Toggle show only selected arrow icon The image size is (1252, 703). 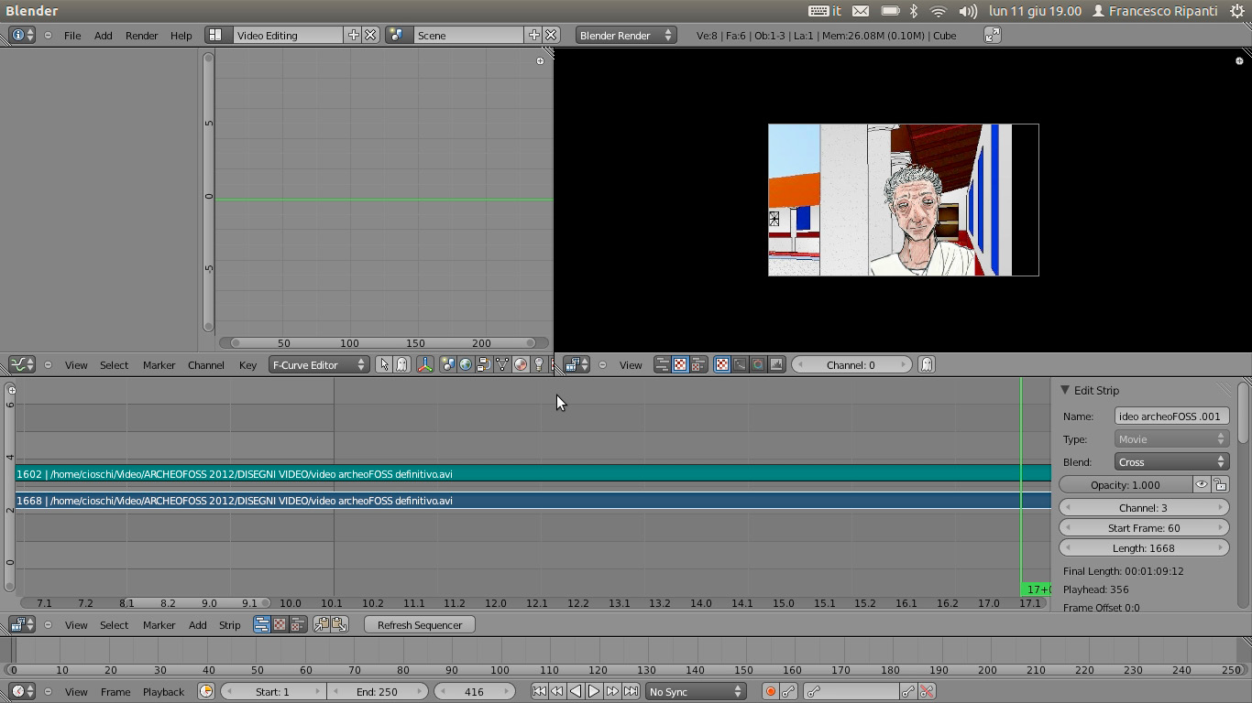point(384,364)
